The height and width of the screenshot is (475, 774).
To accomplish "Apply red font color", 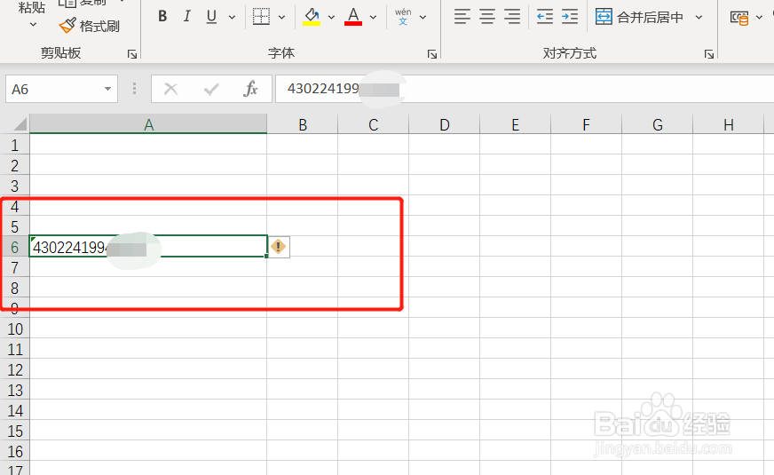I will click(x=353, y=17).
